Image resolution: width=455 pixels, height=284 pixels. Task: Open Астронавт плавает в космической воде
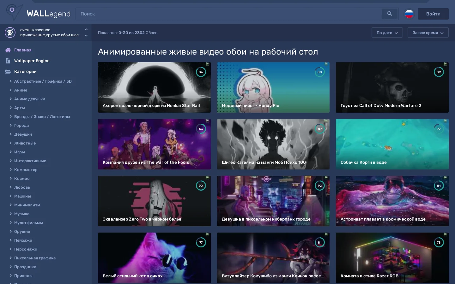click(392, 201)
